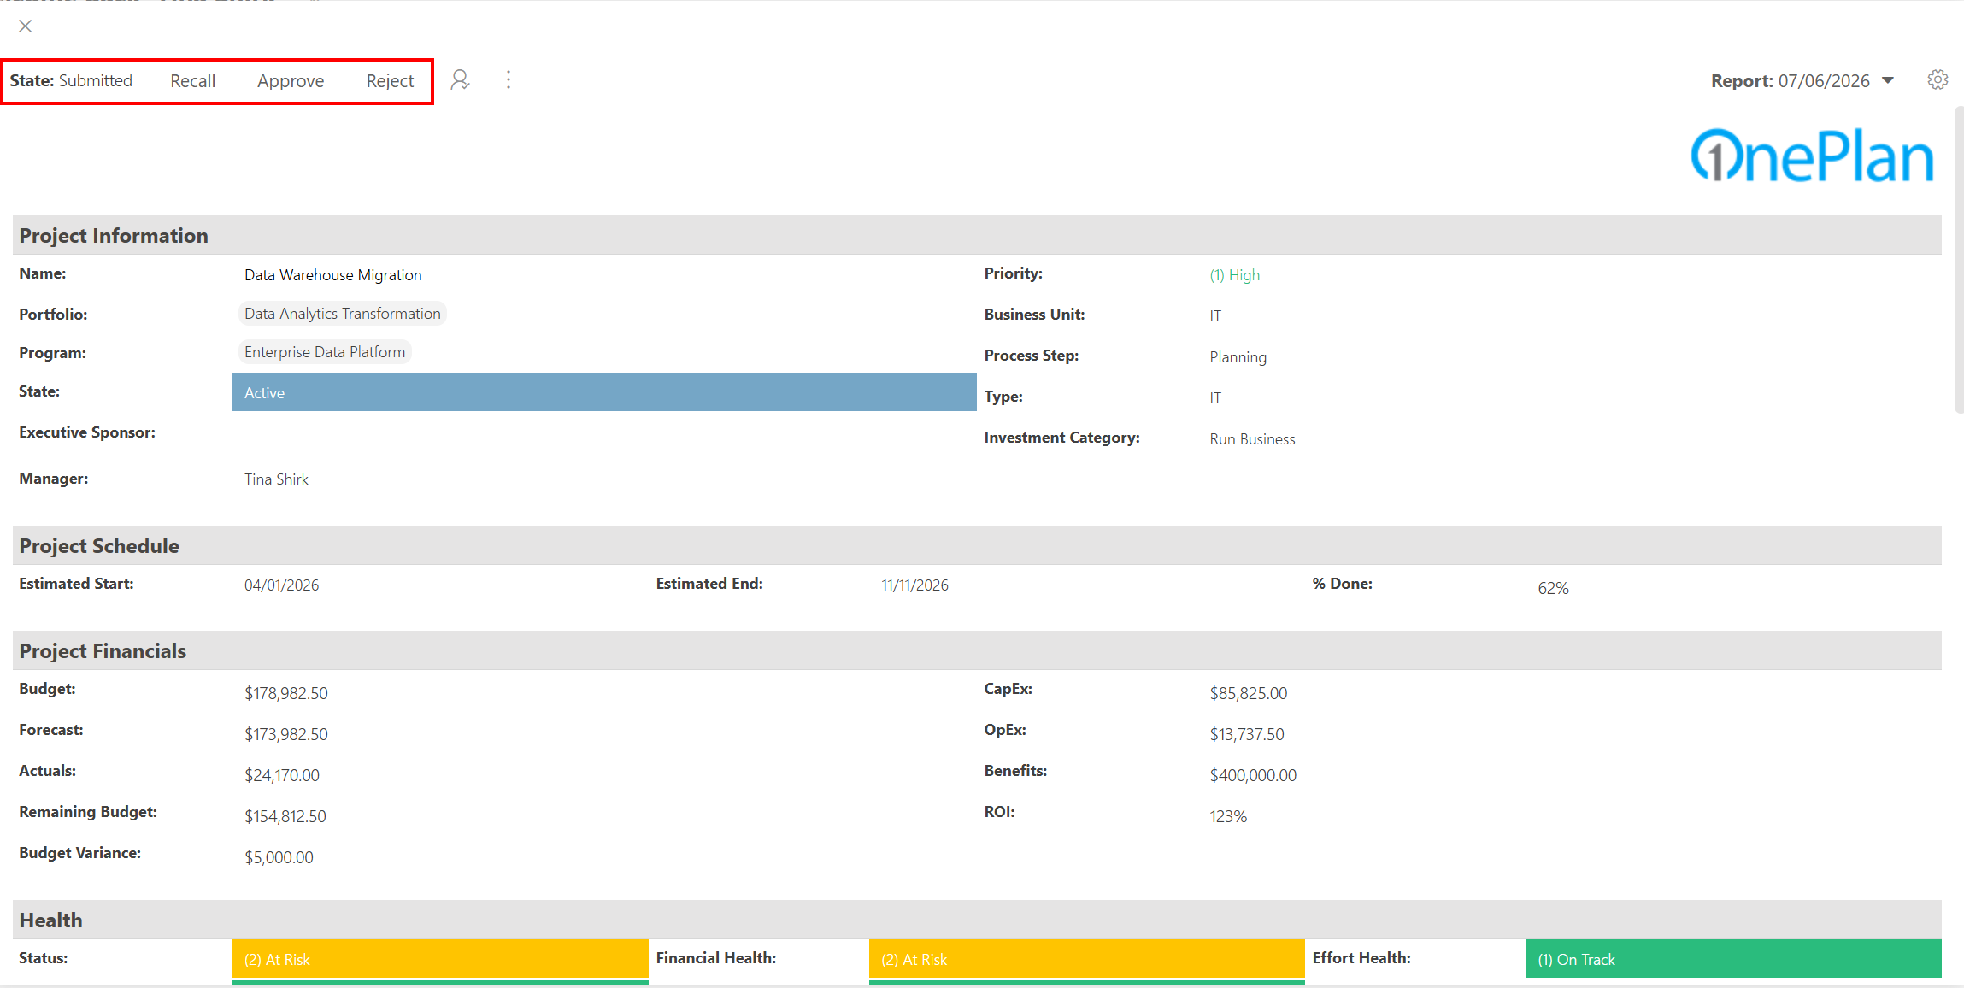The image size is (1964, 988).
Task: Click the High priority value
Action: coord(1234,275)
